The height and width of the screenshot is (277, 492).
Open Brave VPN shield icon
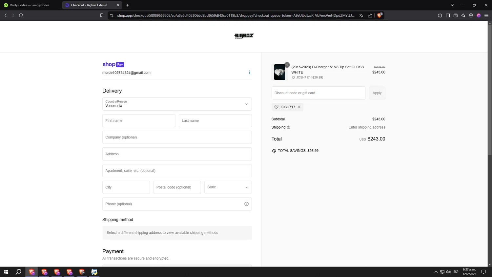click(471, 15)
